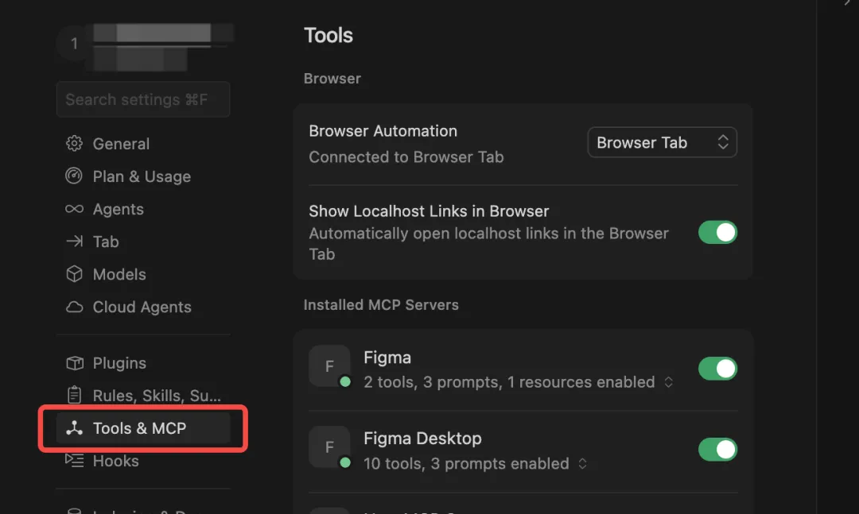
Task: Click the Plugins box icon
Action: coord(74,363)
